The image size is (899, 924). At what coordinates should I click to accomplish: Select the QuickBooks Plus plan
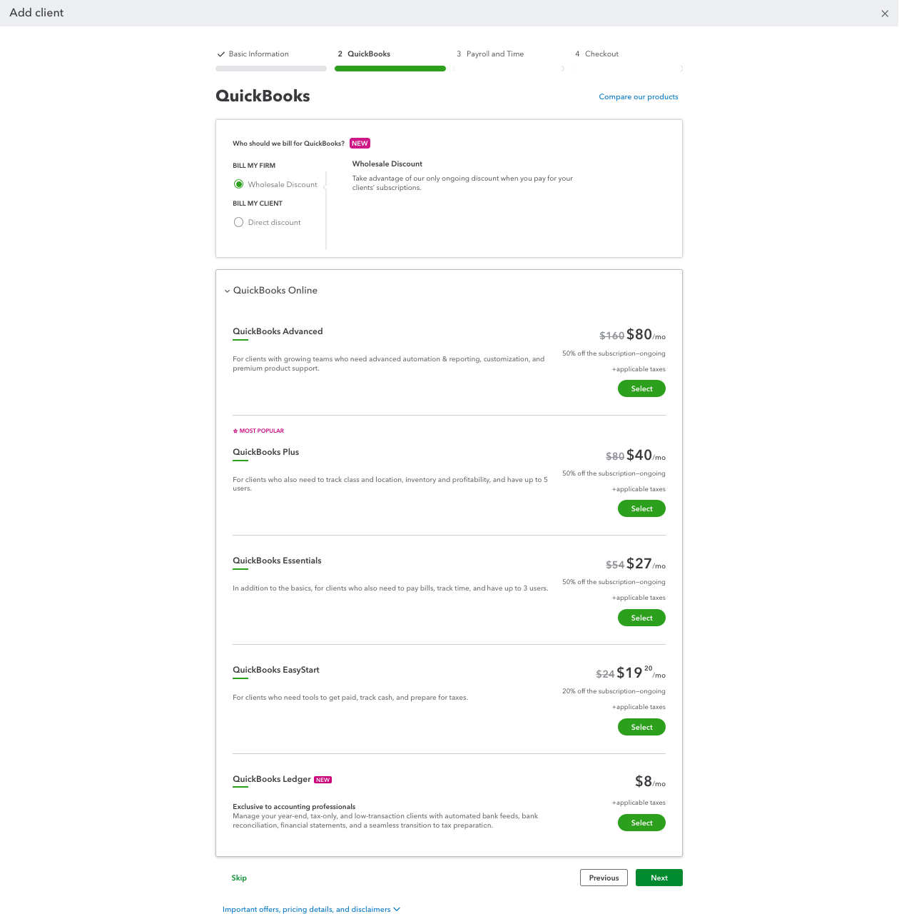[x=641, y=508]
